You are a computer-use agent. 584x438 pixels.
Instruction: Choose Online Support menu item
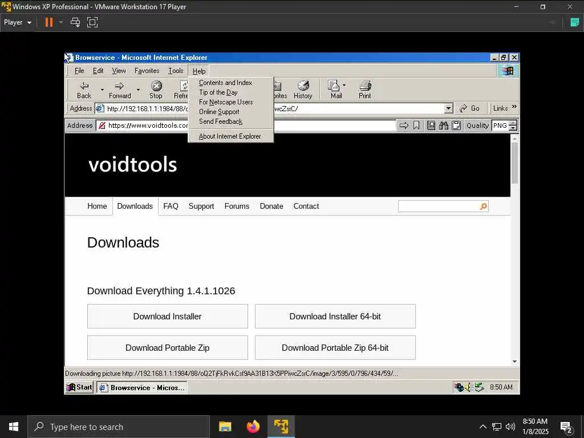tap(231, 112)
